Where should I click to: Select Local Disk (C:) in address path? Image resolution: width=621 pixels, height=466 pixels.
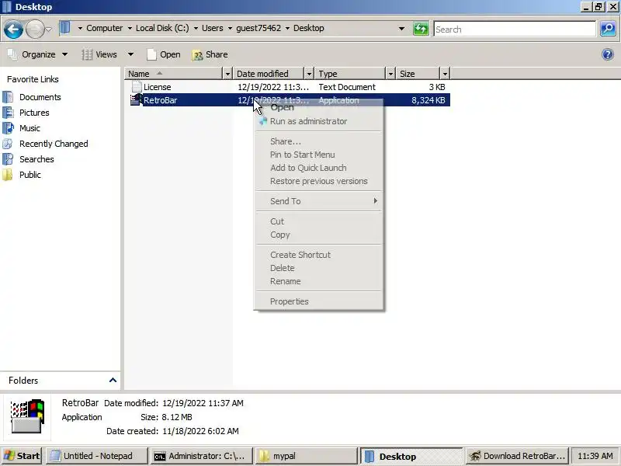click(x=162, y=28)
